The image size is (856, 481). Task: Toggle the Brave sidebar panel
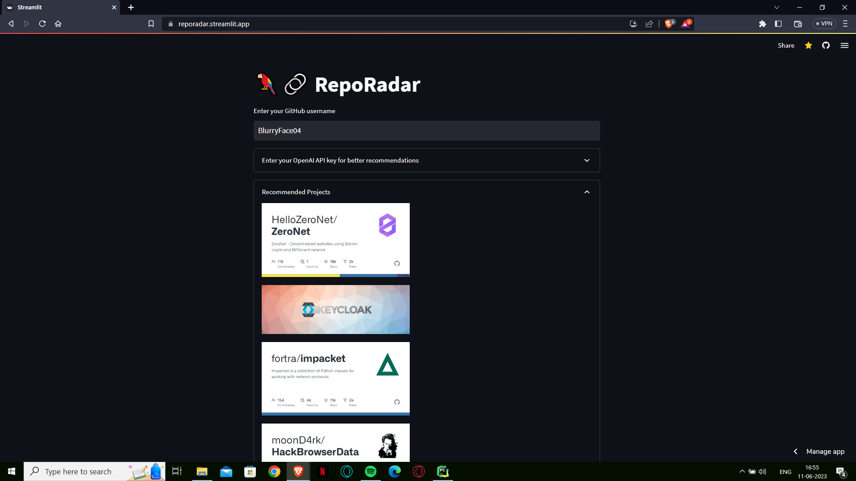click(x=778, y=24)
